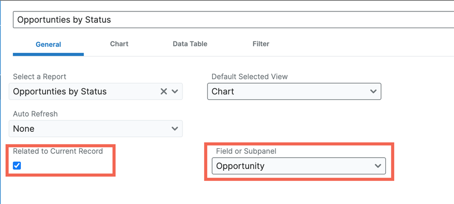Switch to the Chart tab
Viewport: 454px width, 204px height.
click(x=119, y=44)
